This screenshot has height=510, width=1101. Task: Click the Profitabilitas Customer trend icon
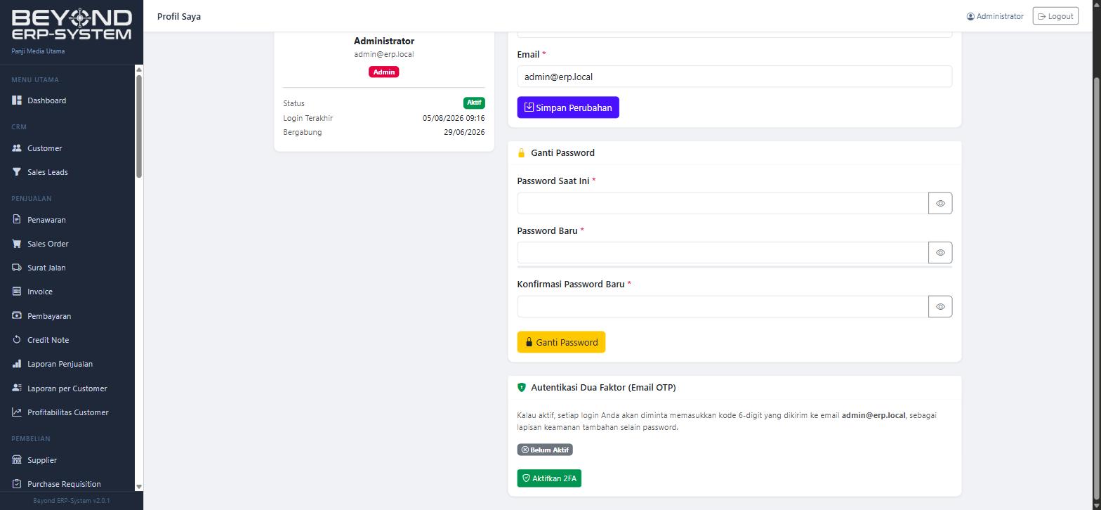(x=17, y=412)
